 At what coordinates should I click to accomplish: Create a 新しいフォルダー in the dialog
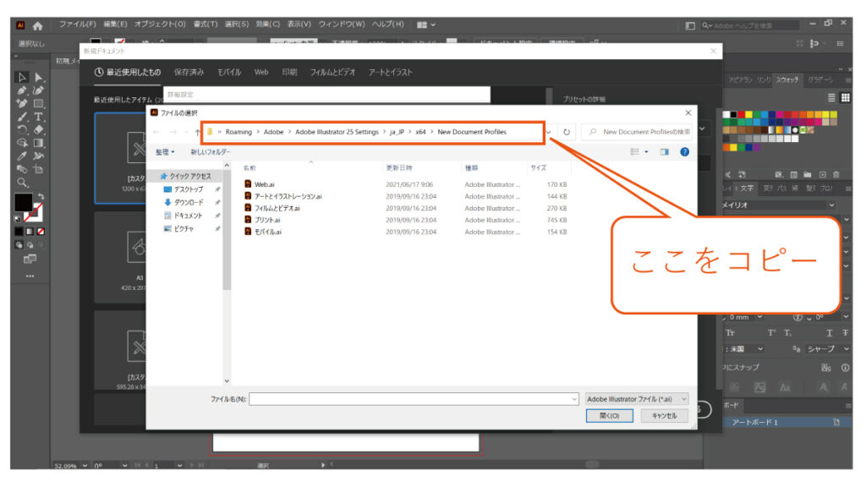pos(211,152)
